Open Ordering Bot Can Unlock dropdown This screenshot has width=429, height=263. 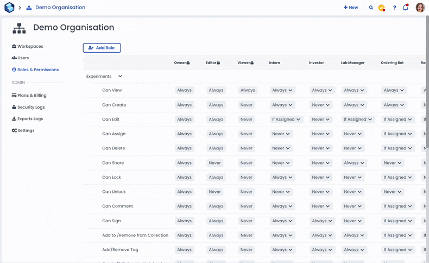[x=393, y=192]
